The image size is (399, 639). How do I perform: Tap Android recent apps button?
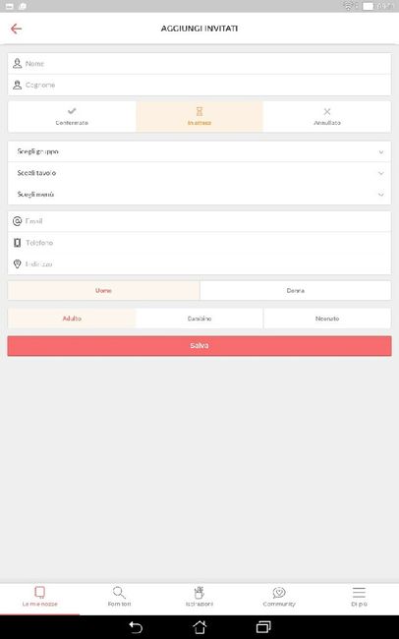coord(263,627)
